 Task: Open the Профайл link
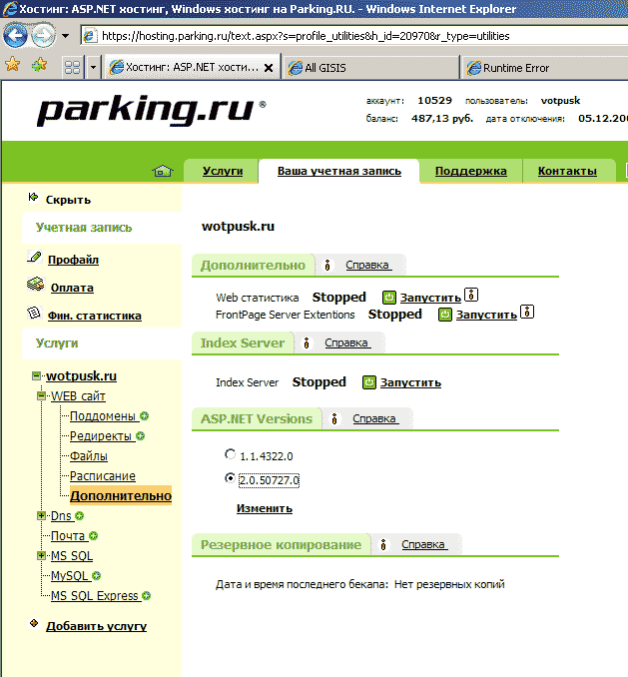[73, 260]
